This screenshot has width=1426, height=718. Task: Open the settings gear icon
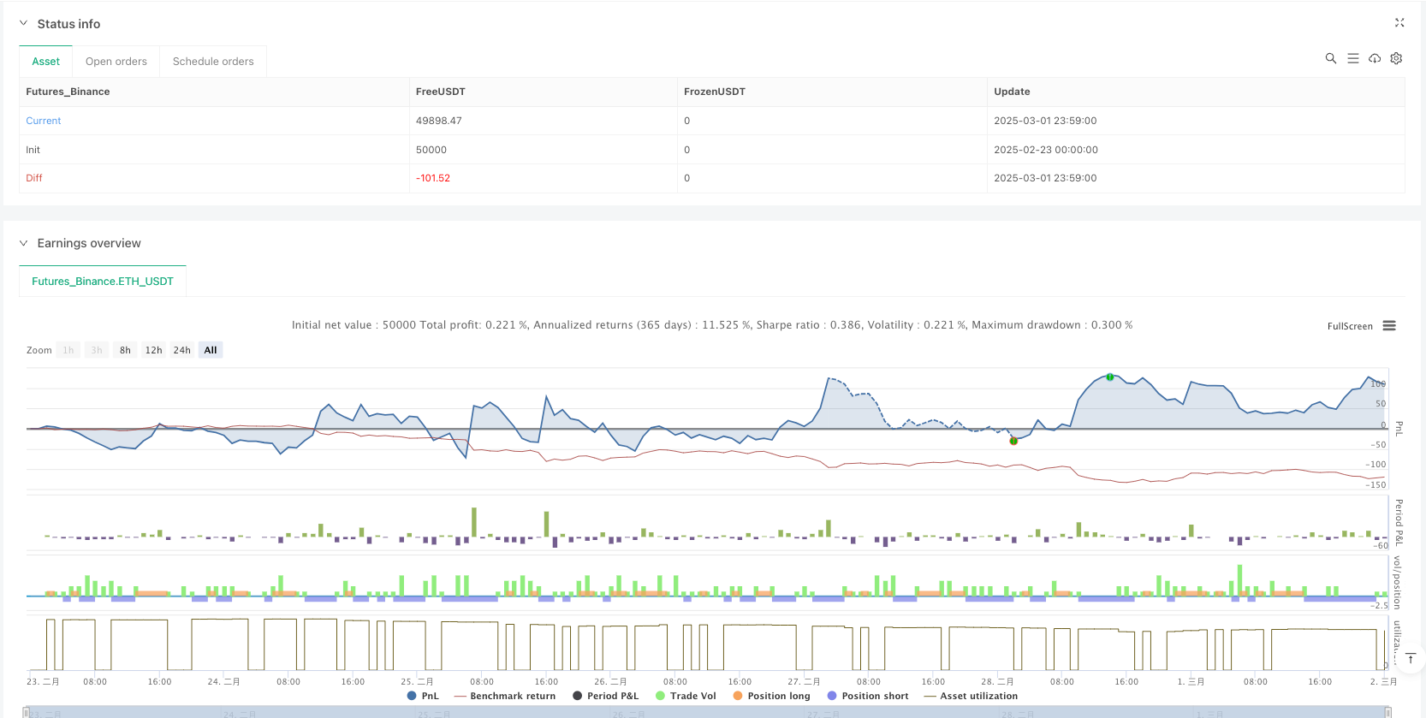coord(1396,58)
